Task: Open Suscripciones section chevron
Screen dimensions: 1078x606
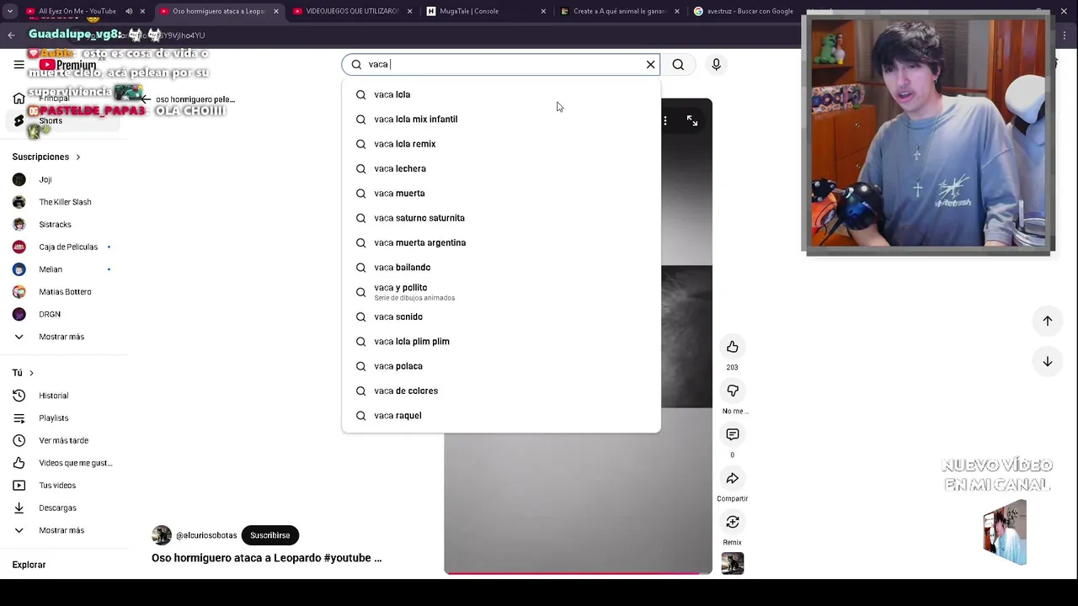Action: point(78,157)
